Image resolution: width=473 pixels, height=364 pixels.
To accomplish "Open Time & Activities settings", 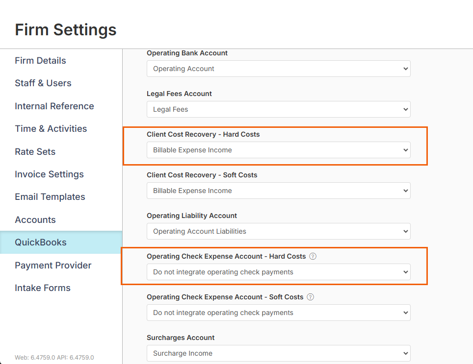I will [x=51, y=128].
